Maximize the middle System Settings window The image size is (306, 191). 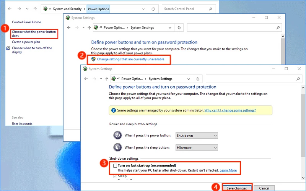(x=266, y=18)
